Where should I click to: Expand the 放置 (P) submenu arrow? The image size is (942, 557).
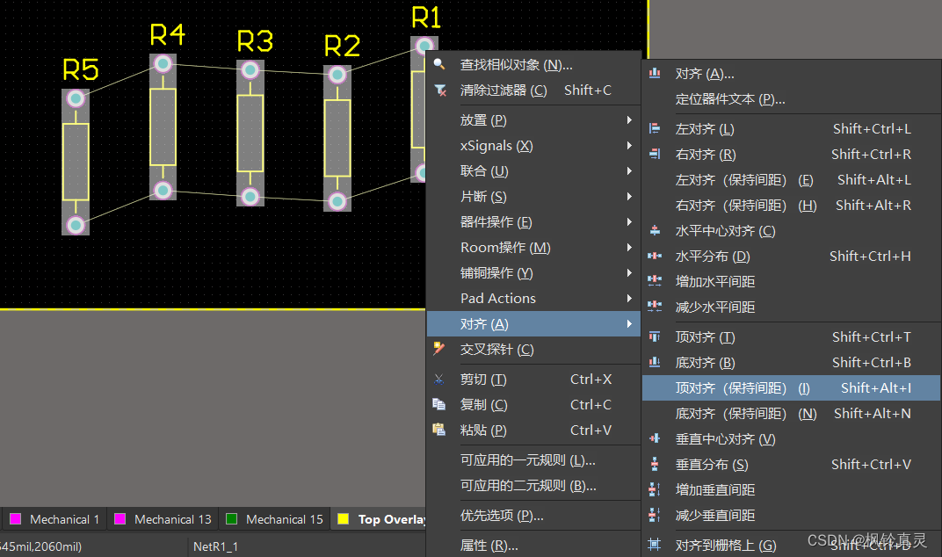coord(629,119)
